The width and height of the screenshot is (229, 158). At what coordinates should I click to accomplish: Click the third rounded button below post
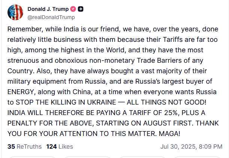click(142, 157)
